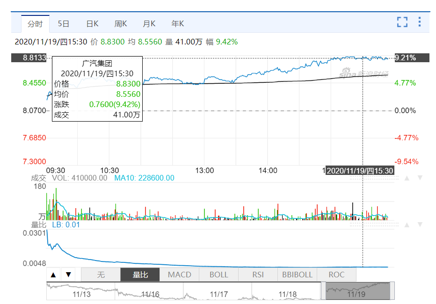Open the 月K tab
Viewport: 436px width, 304px height.
(149, 24)
